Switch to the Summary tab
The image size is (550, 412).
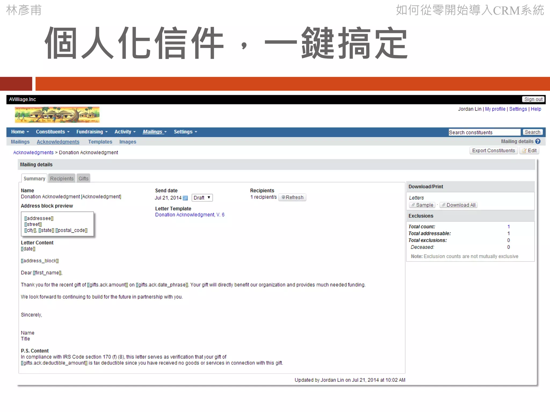[34, 178]
